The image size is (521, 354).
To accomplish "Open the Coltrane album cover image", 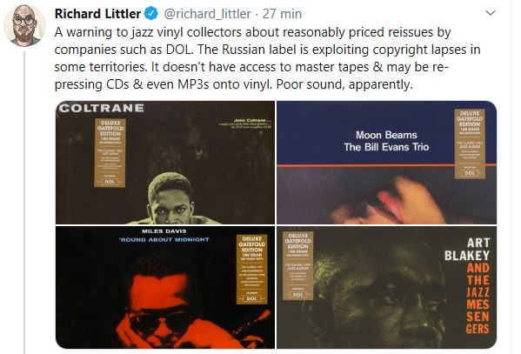I will pyautogui.click(x=165, y=163).
